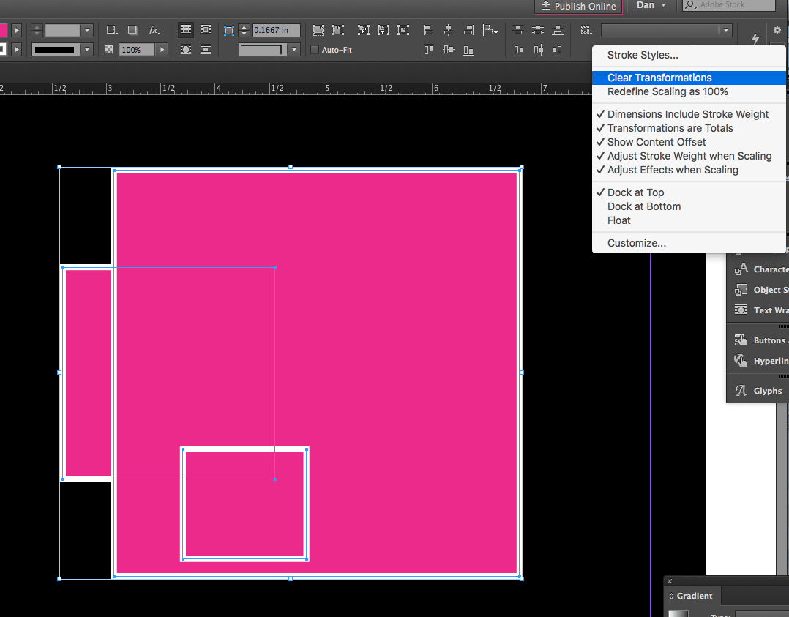
Task: Enable the Auto-Fit checkbox
Action: pos(313,49)
